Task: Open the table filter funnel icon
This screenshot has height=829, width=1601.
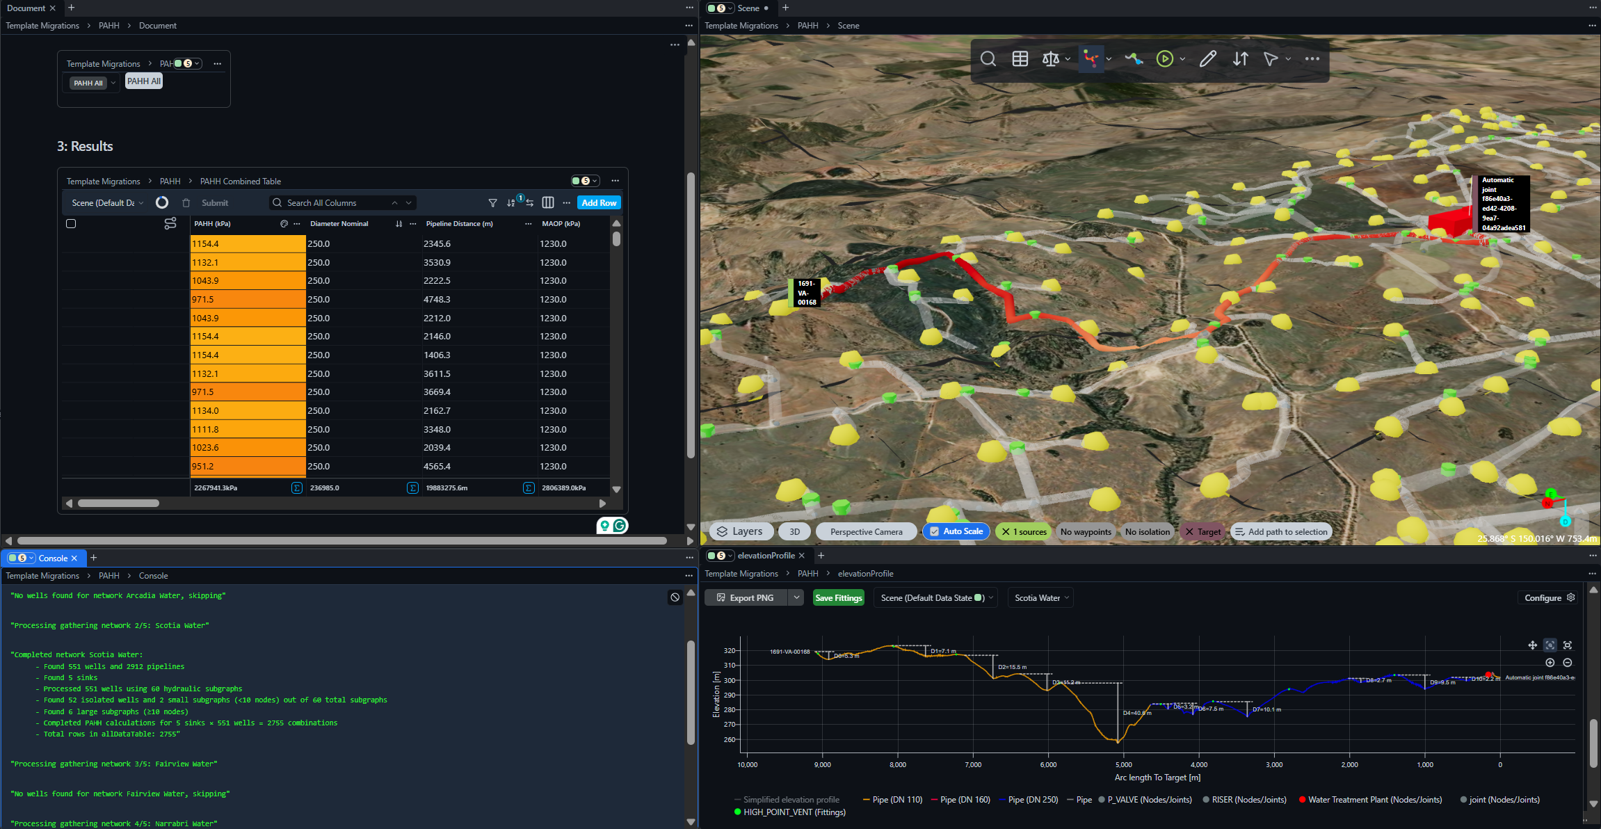Action: 492,203
